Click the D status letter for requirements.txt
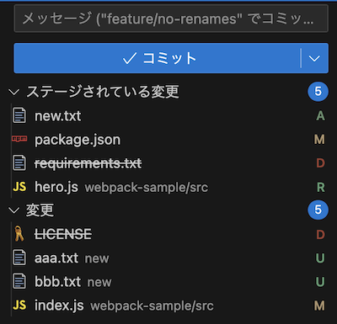 click(320, 163)
